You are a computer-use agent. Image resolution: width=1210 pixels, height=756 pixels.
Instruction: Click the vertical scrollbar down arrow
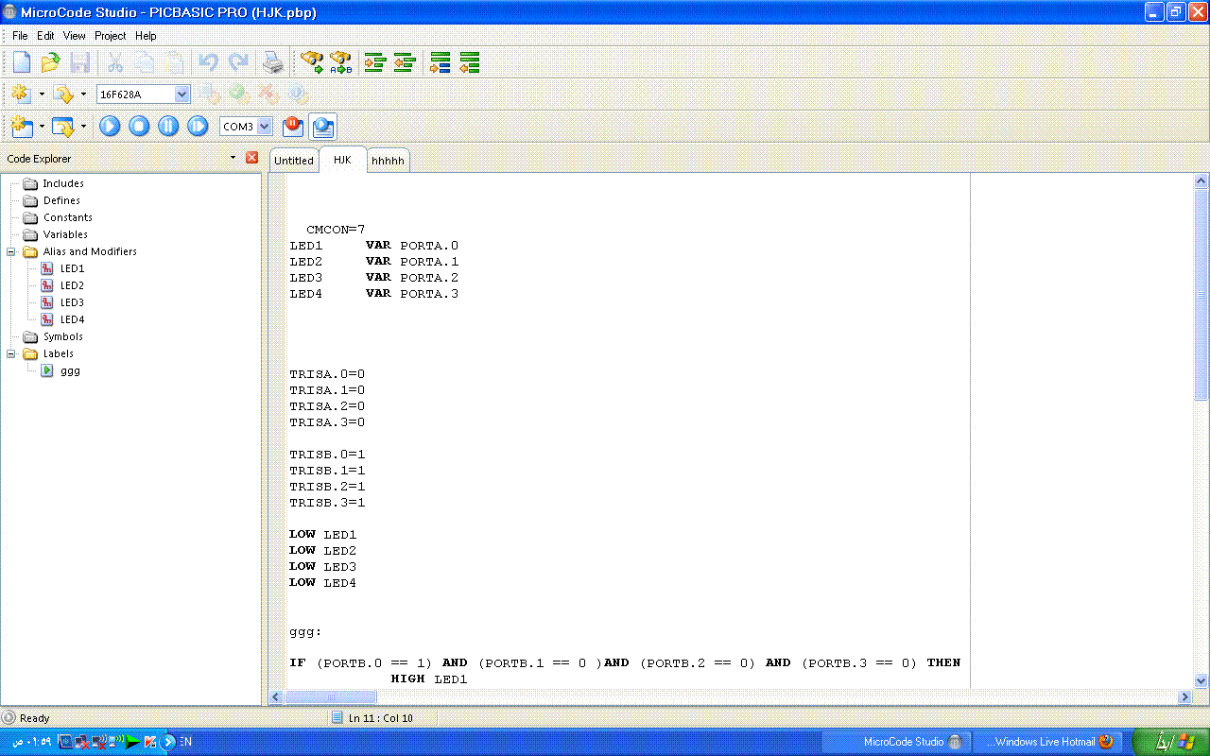pos(1201,680)
